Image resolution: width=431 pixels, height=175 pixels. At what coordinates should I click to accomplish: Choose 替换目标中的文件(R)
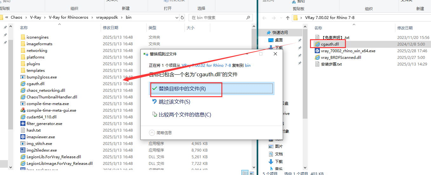182,89
